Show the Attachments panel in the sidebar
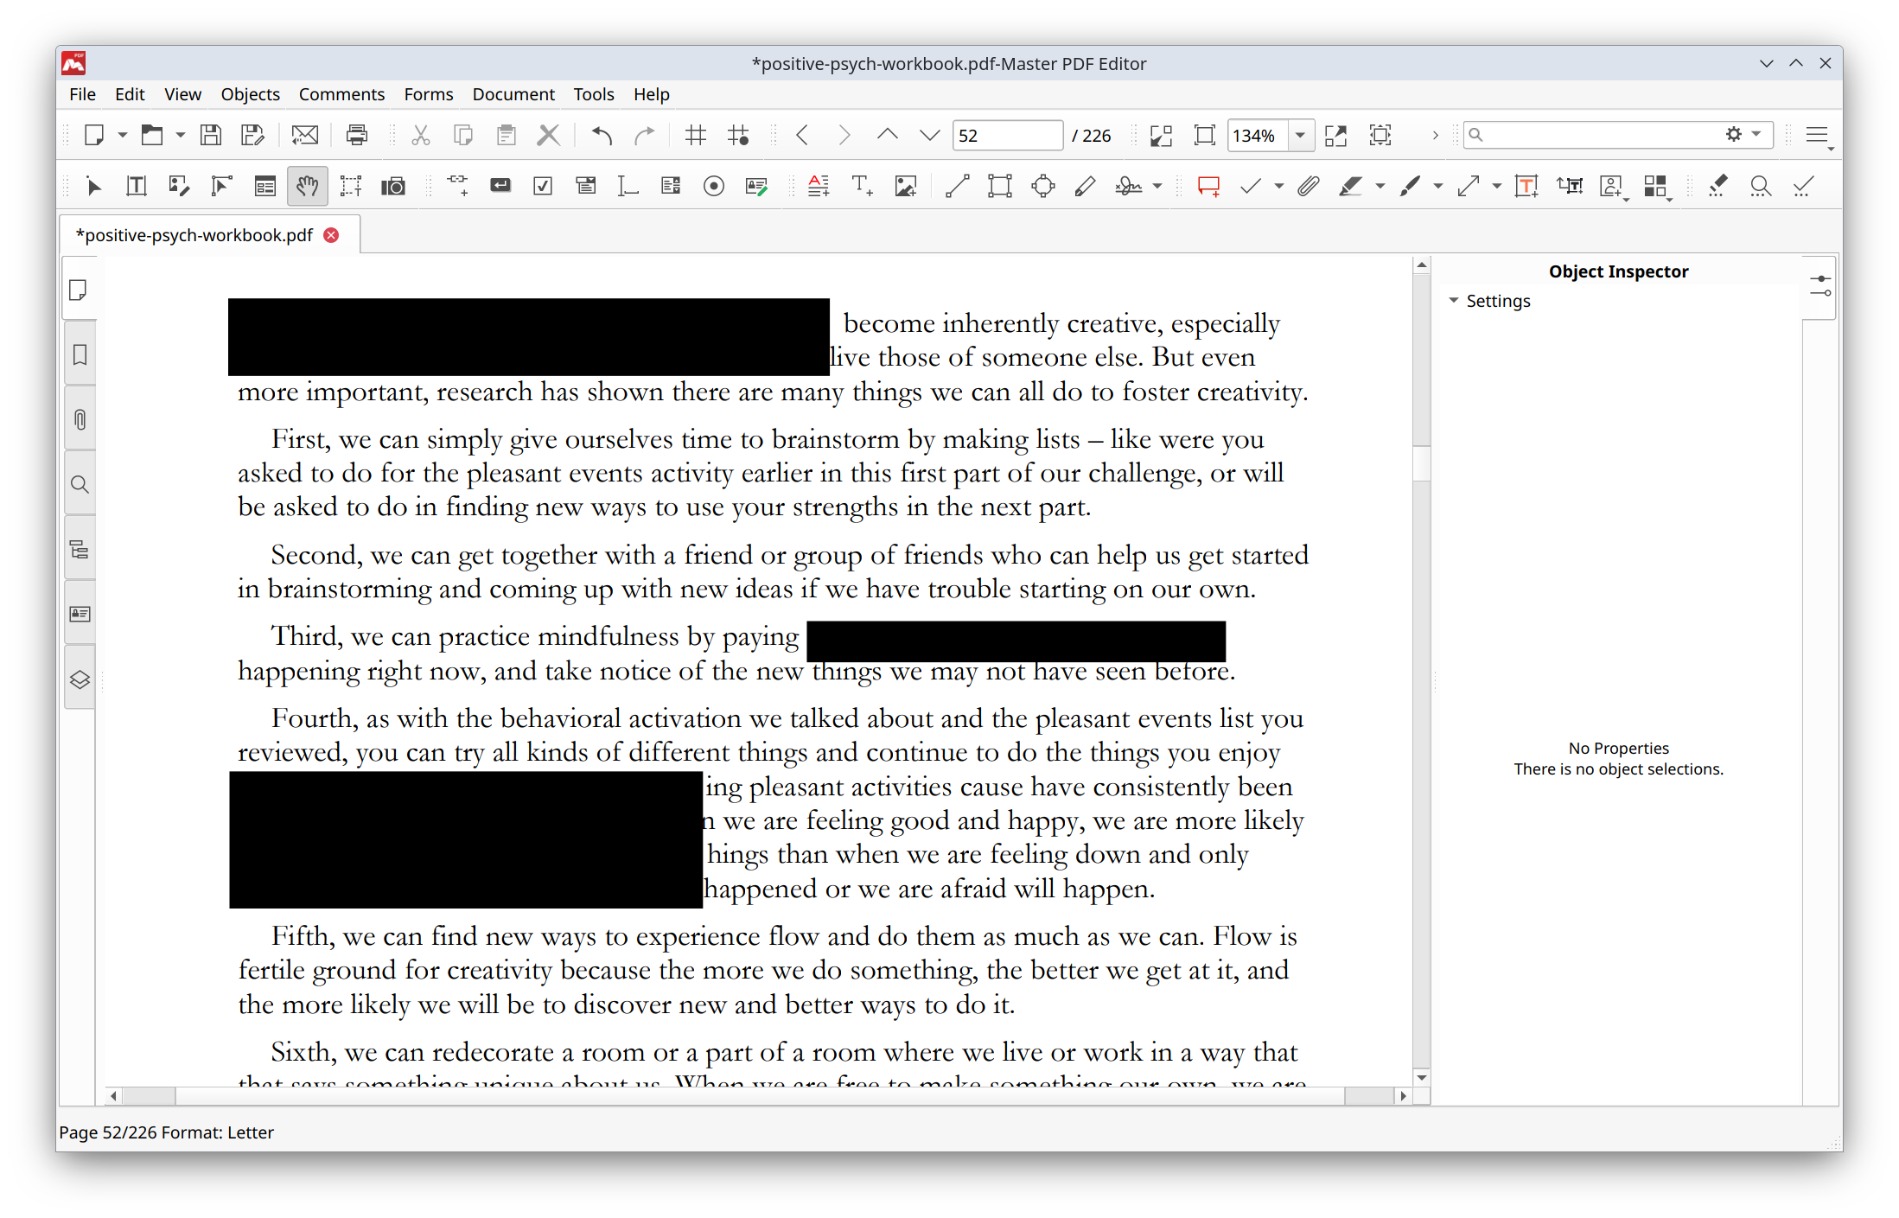 click(x=79, y=420)
